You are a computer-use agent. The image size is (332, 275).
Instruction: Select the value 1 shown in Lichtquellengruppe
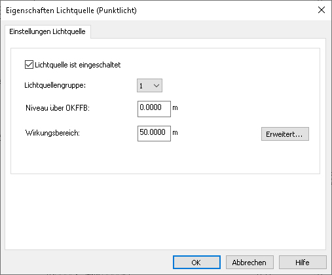pyautogui.click(x=141, y=86)
